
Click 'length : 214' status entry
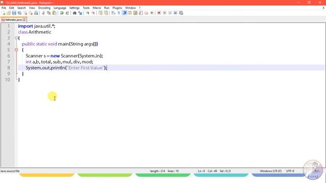tap(157, 171)
